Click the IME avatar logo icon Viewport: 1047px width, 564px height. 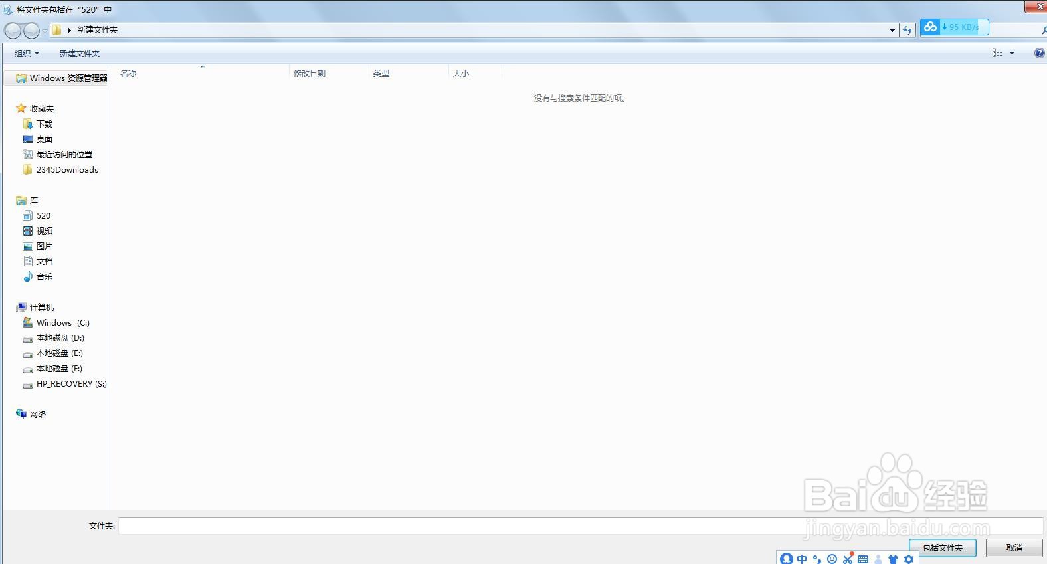click(x=787, y=559)
